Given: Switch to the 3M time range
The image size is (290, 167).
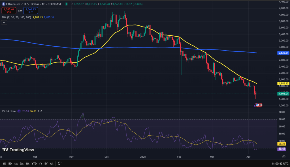Looking at the screenshot, I should click(22, 164).
